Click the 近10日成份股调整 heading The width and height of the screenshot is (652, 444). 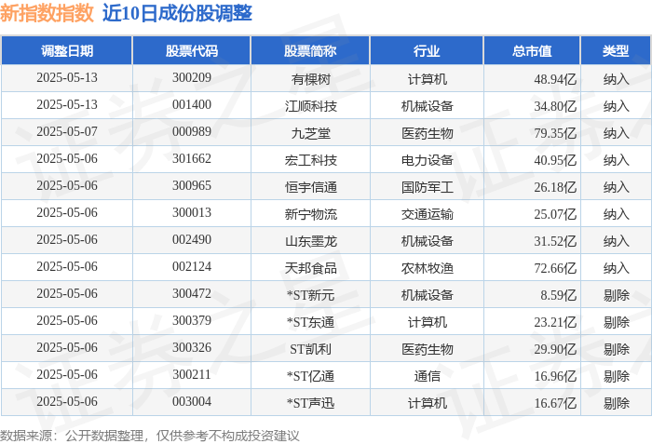[x=177, y=13]
